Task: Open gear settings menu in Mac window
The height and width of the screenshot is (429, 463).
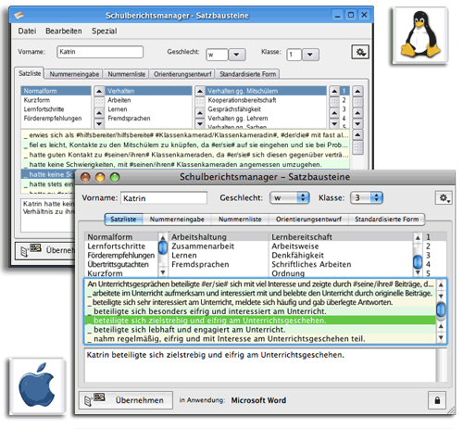Action: pos(444,197)
